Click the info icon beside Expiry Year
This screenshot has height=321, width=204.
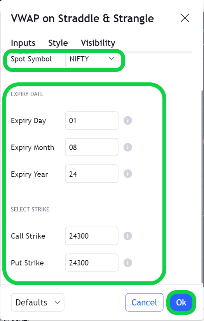[x=128, y=174]
